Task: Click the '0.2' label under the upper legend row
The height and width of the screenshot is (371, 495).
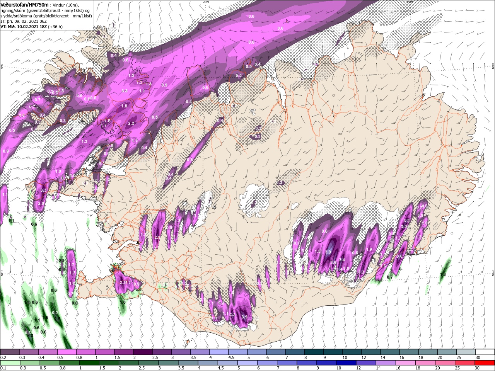Action: click(3, 358)
